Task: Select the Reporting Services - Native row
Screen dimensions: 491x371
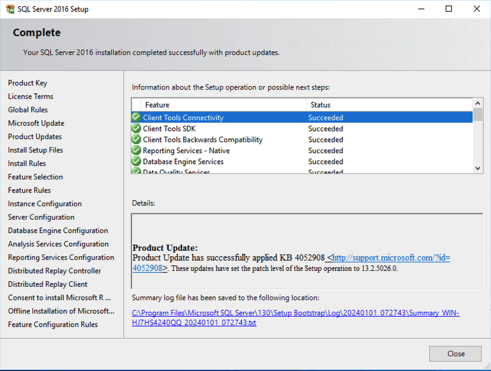Action: (244, 151)
